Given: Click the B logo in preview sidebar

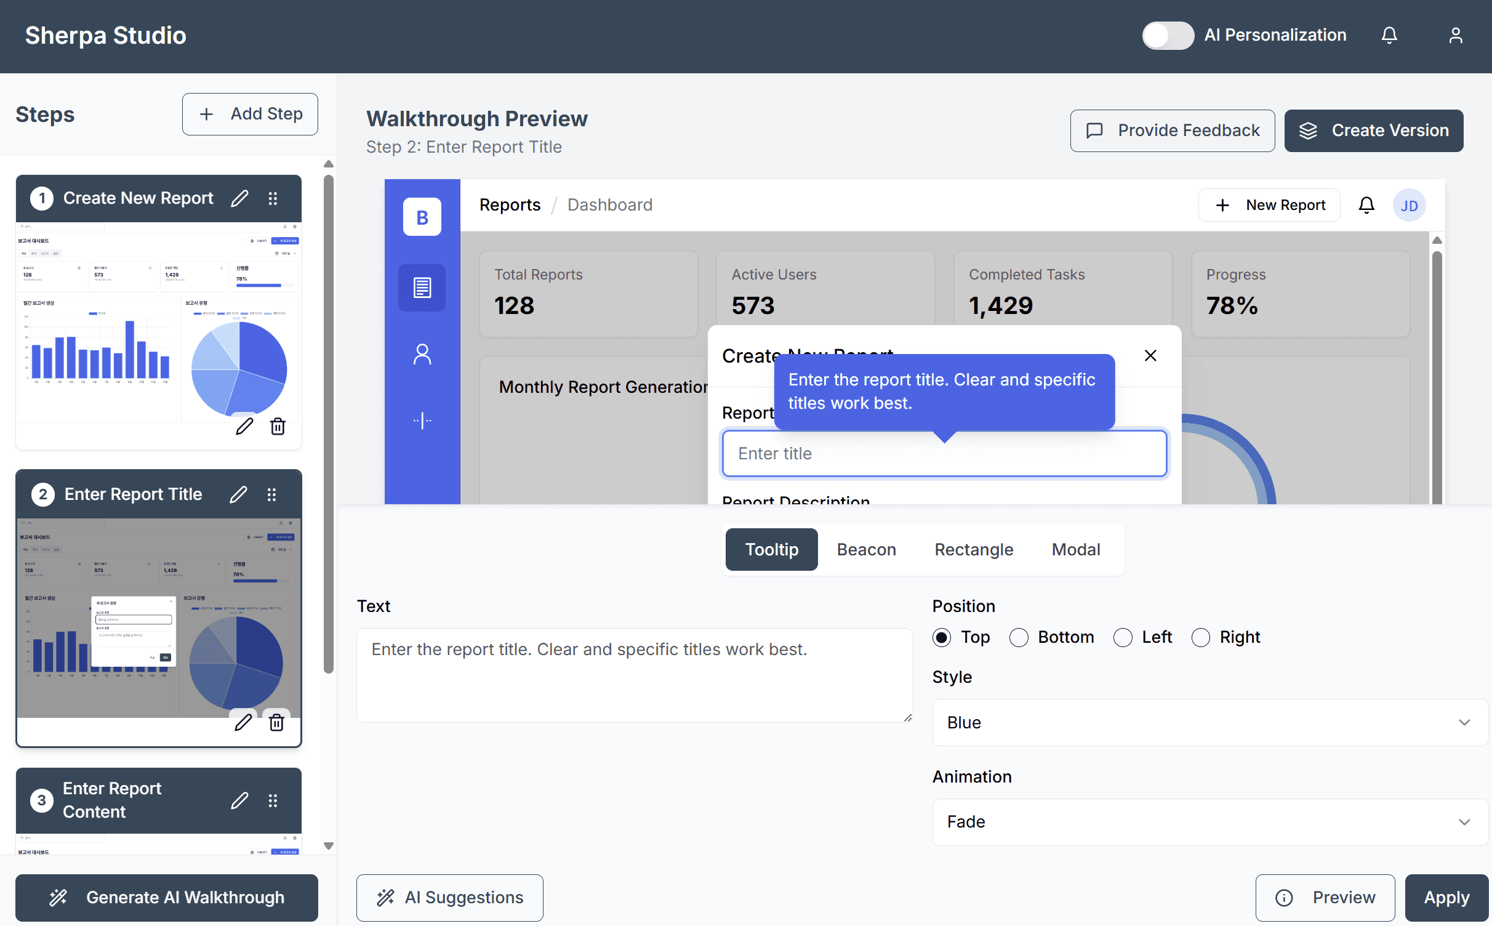Looking at the screenshot, I should click(422, 217).
